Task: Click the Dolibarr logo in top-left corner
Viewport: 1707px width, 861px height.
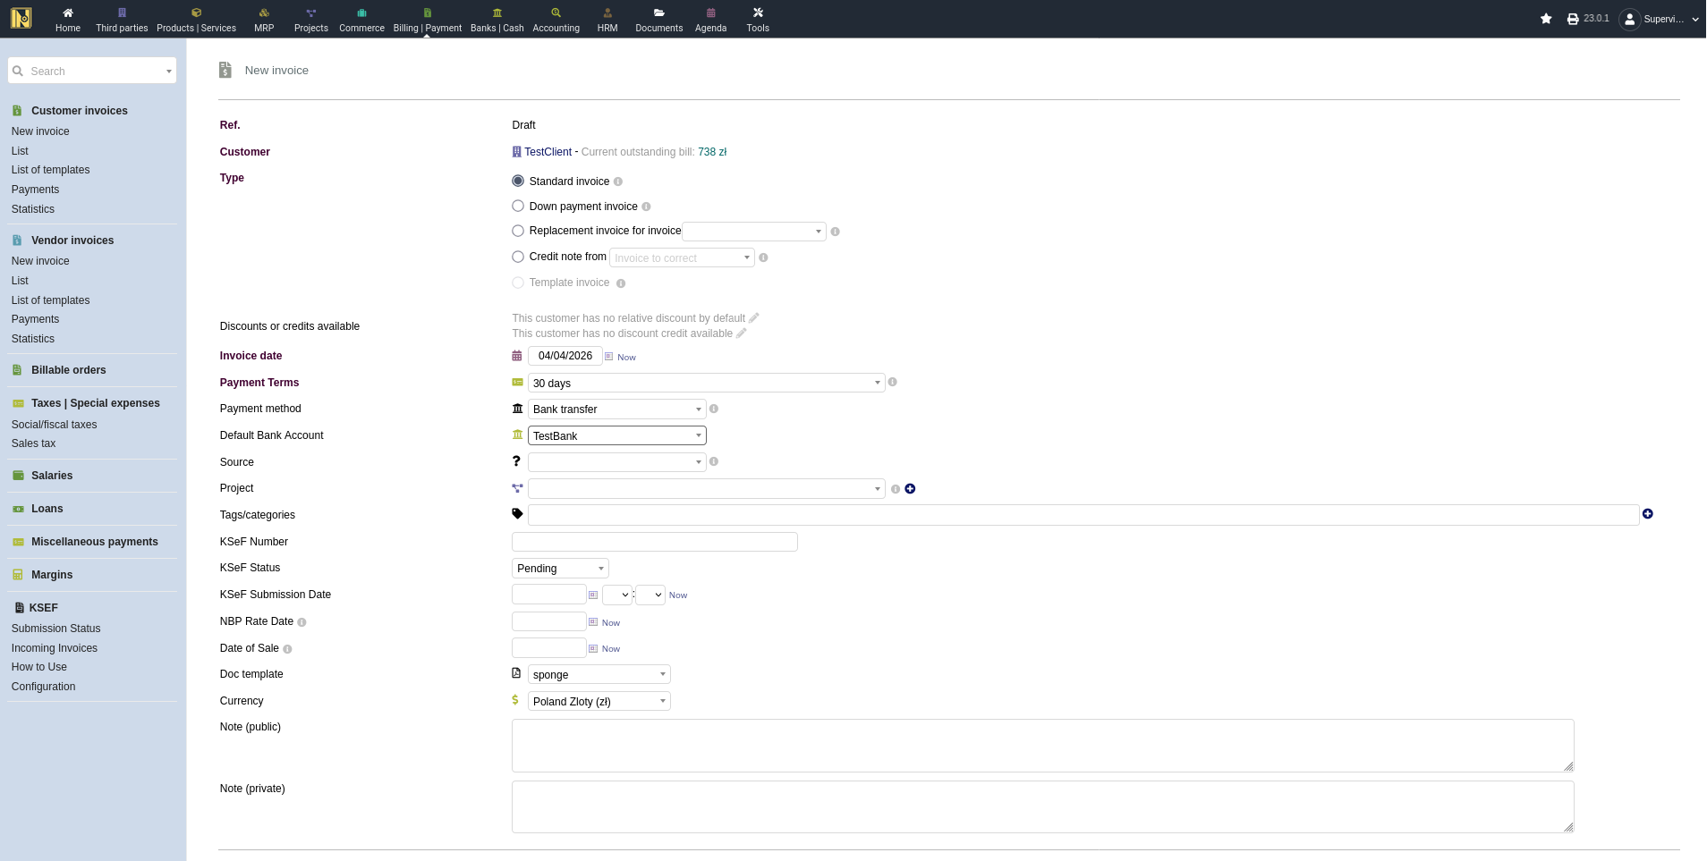Action: click(x=21, y=18)
